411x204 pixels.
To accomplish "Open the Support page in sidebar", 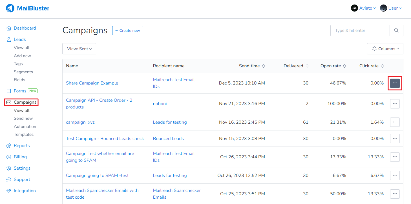I will (22, 179).
